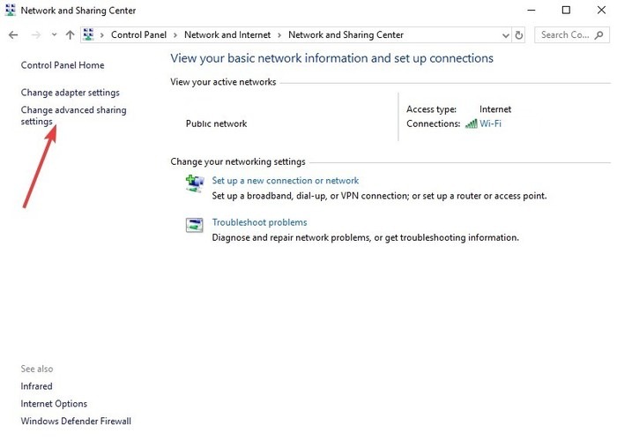Image resolution: width=617 pixels, height=441 pixels.
Task: Click the Public network label
Action: [x=217, y=123]
